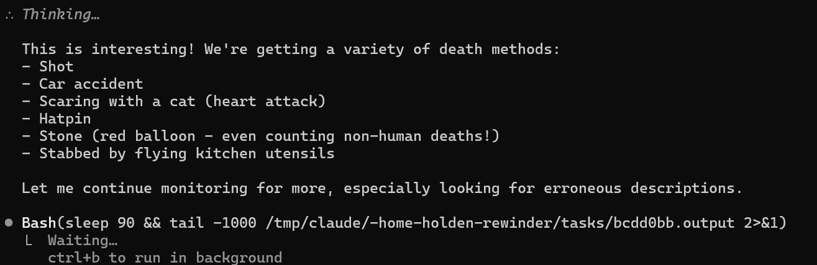Click the "Waiting…" status text
Viewport: 817px width, 265px height.
(x=83, y=240)
